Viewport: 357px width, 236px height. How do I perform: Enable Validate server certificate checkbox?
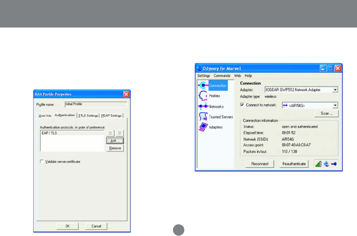pos(42,161)
